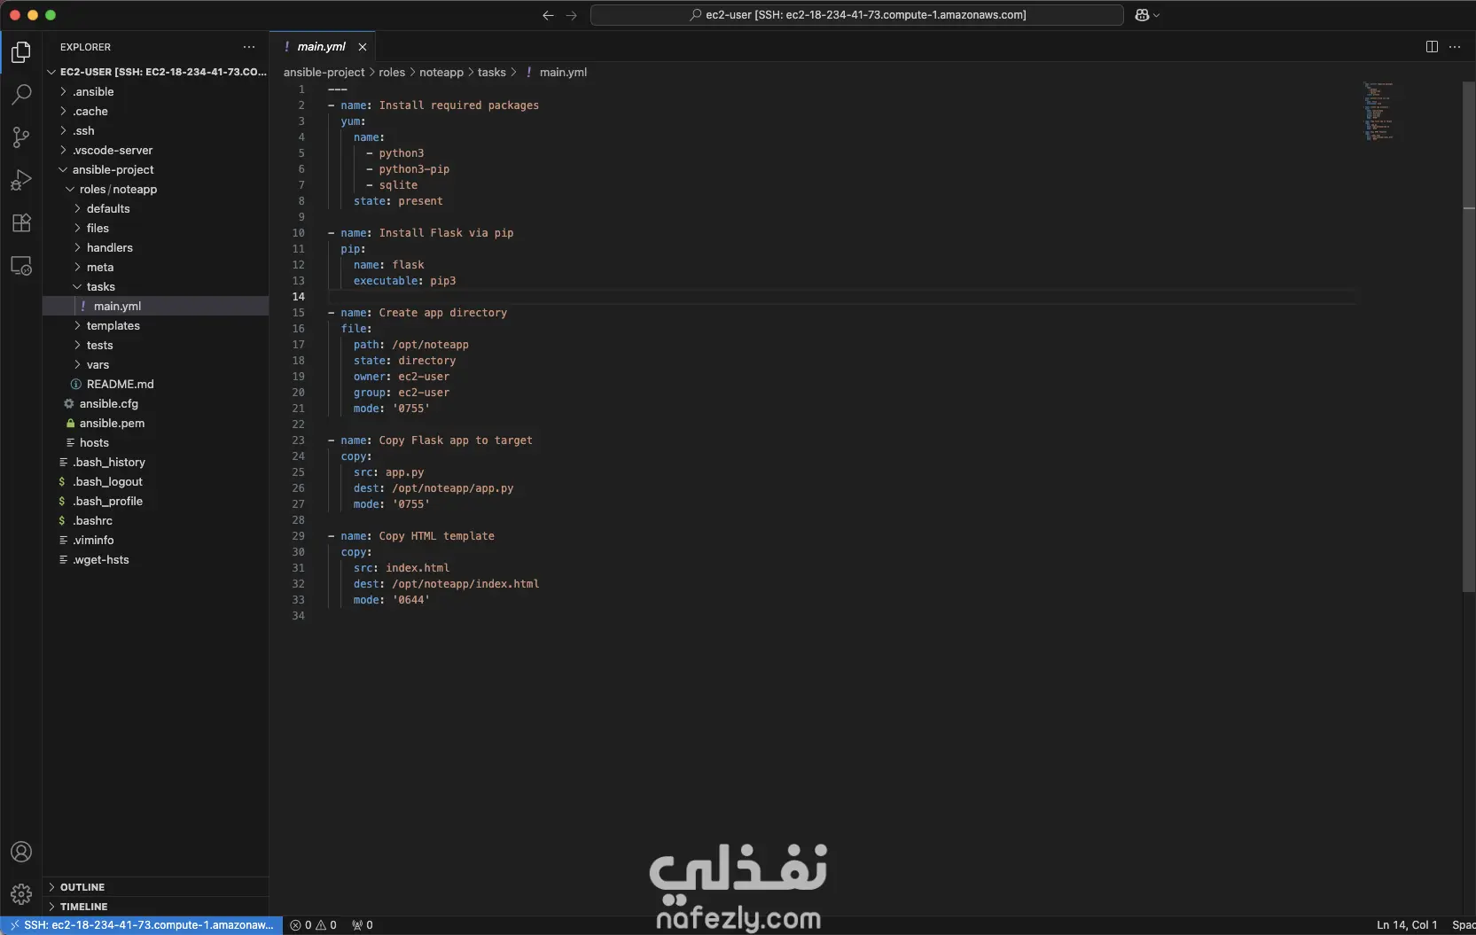Screen dimensions: 1476x935
Task: Select the Source Control icon
Action: point(20,137)
